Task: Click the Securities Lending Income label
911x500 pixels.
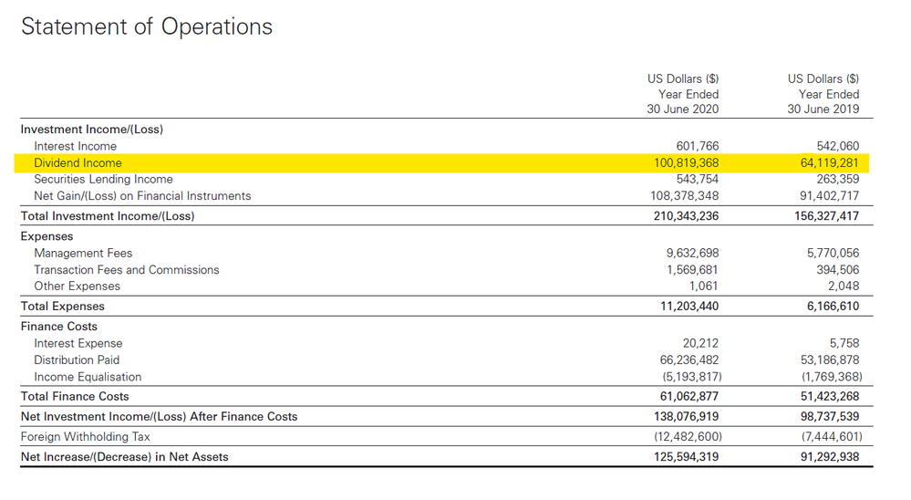Action: pyautogui.click(x=103, y=179)
